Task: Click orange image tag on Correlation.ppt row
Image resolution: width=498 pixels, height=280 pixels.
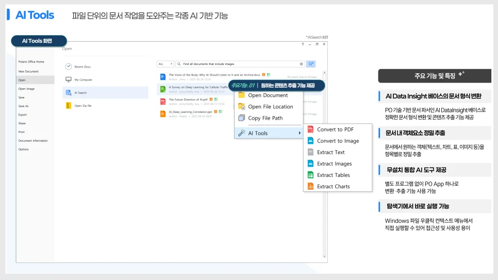Action: click(215, 111)
